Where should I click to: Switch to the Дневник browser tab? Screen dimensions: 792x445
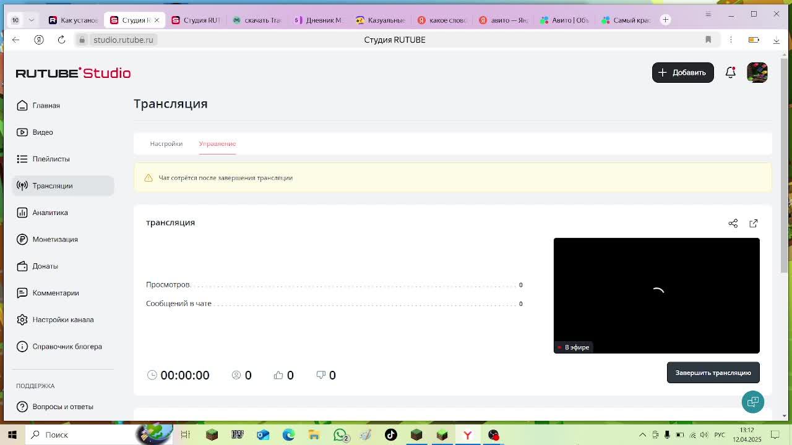pyautogui.click(x=318, y=20)
